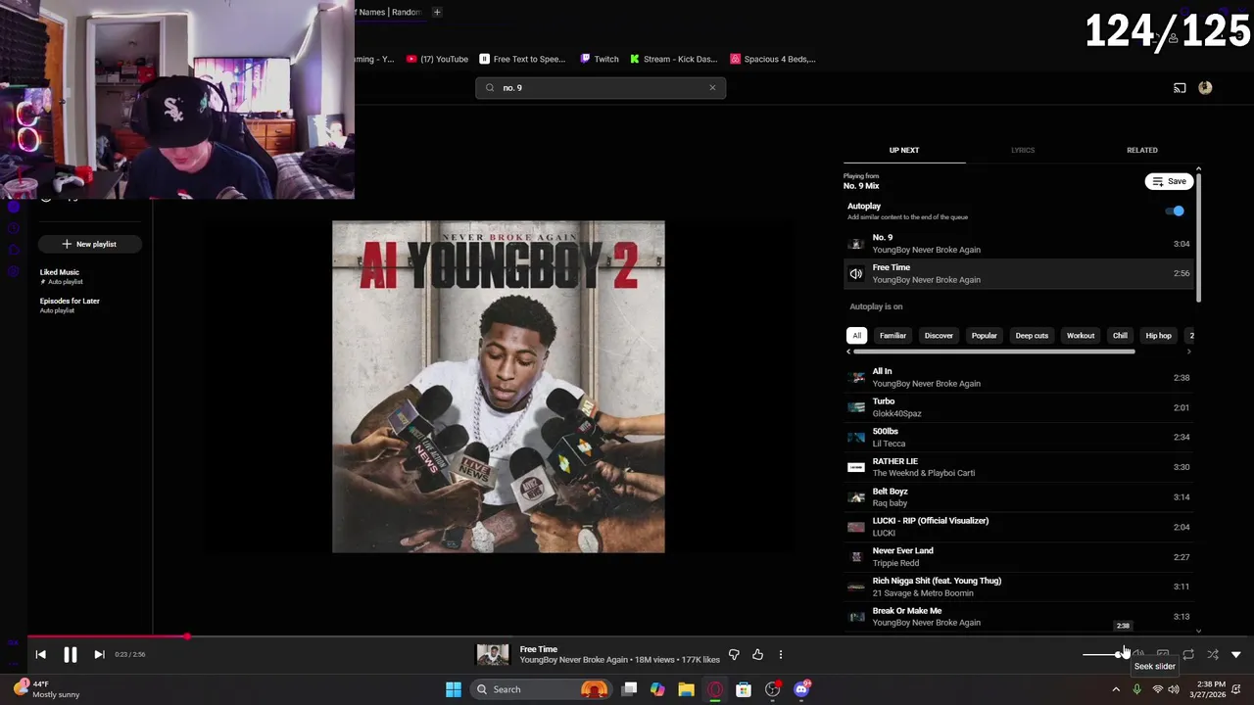
Task: Open Task View on the taskbar
Action: point(630,689)
